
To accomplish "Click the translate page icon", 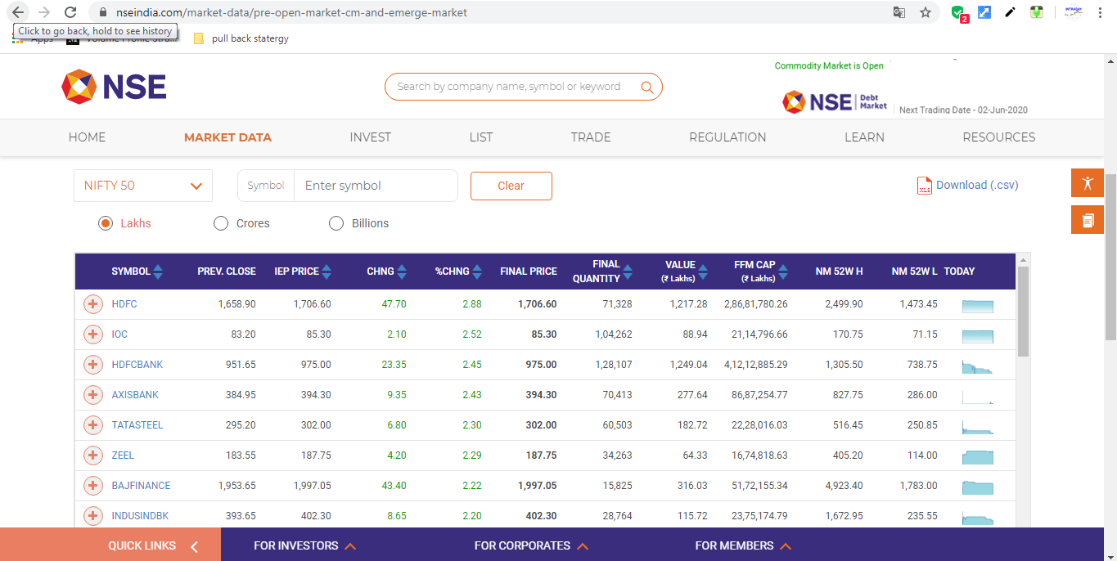I will 899,12.
